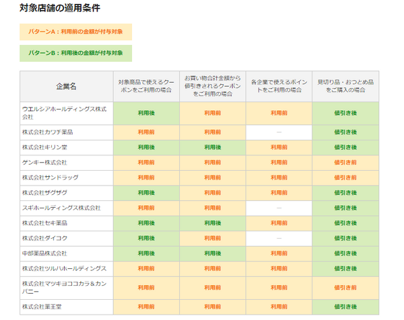This screenshot has height=320, width=404.
Task: Select 株式会社ザグザグ row name
Action: 67,193
